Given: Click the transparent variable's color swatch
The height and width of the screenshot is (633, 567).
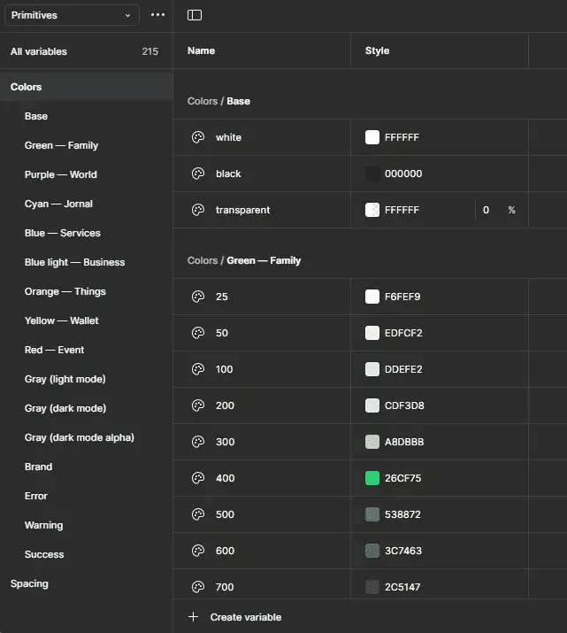Looking at the screenshot, I should point(372,210).
